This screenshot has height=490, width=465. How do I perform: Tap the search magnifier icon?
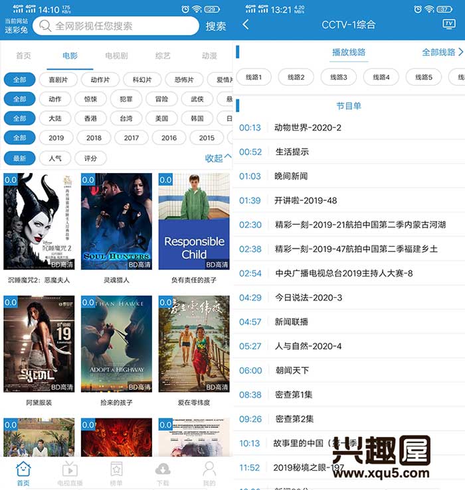click(45, 26)
